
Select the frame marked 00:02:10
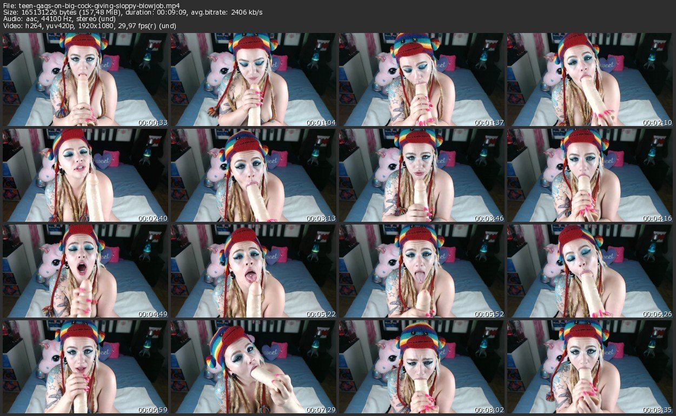[x=590, y=80]
